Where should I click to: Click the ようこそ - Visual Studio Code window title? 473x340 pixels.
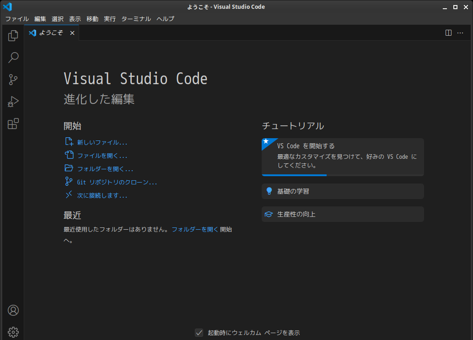pos(226,7)
